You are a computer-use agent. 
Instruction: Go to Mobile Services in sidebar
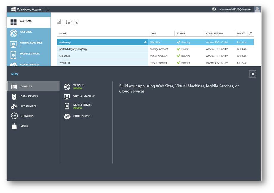point(29,55)
